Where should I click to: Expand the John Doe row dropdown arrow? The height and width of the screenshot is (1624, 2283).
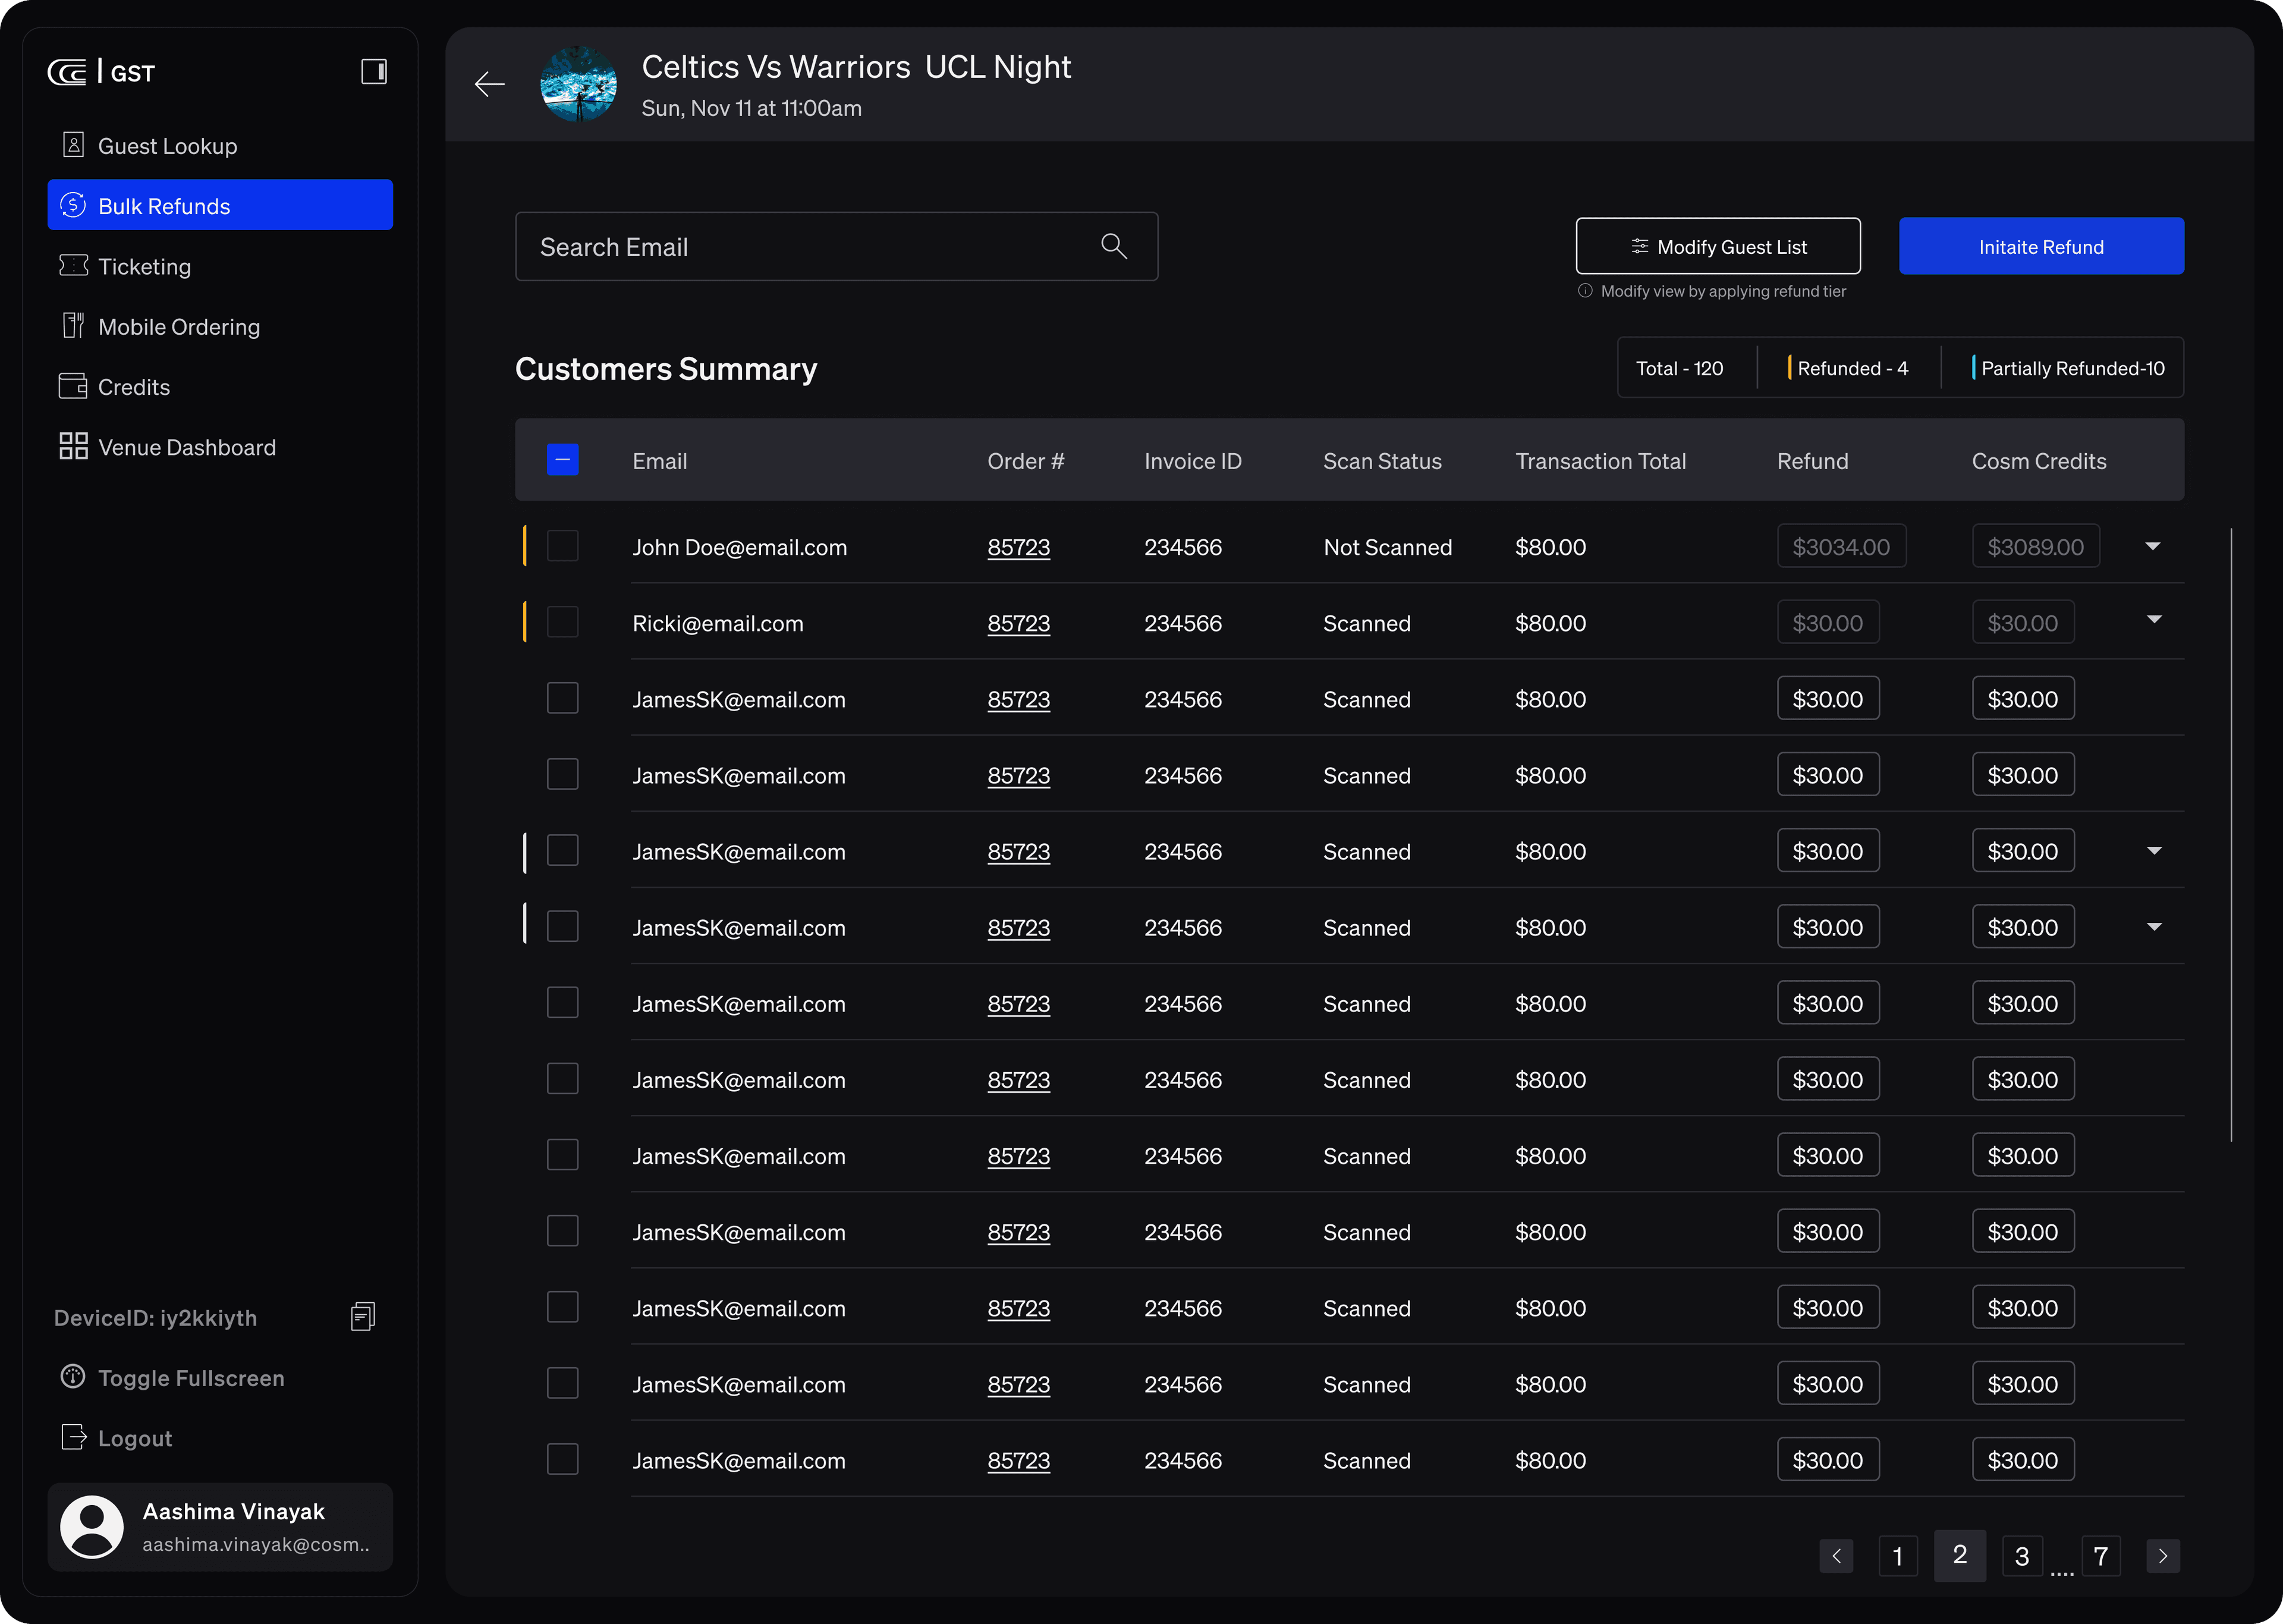point(2153,546)
